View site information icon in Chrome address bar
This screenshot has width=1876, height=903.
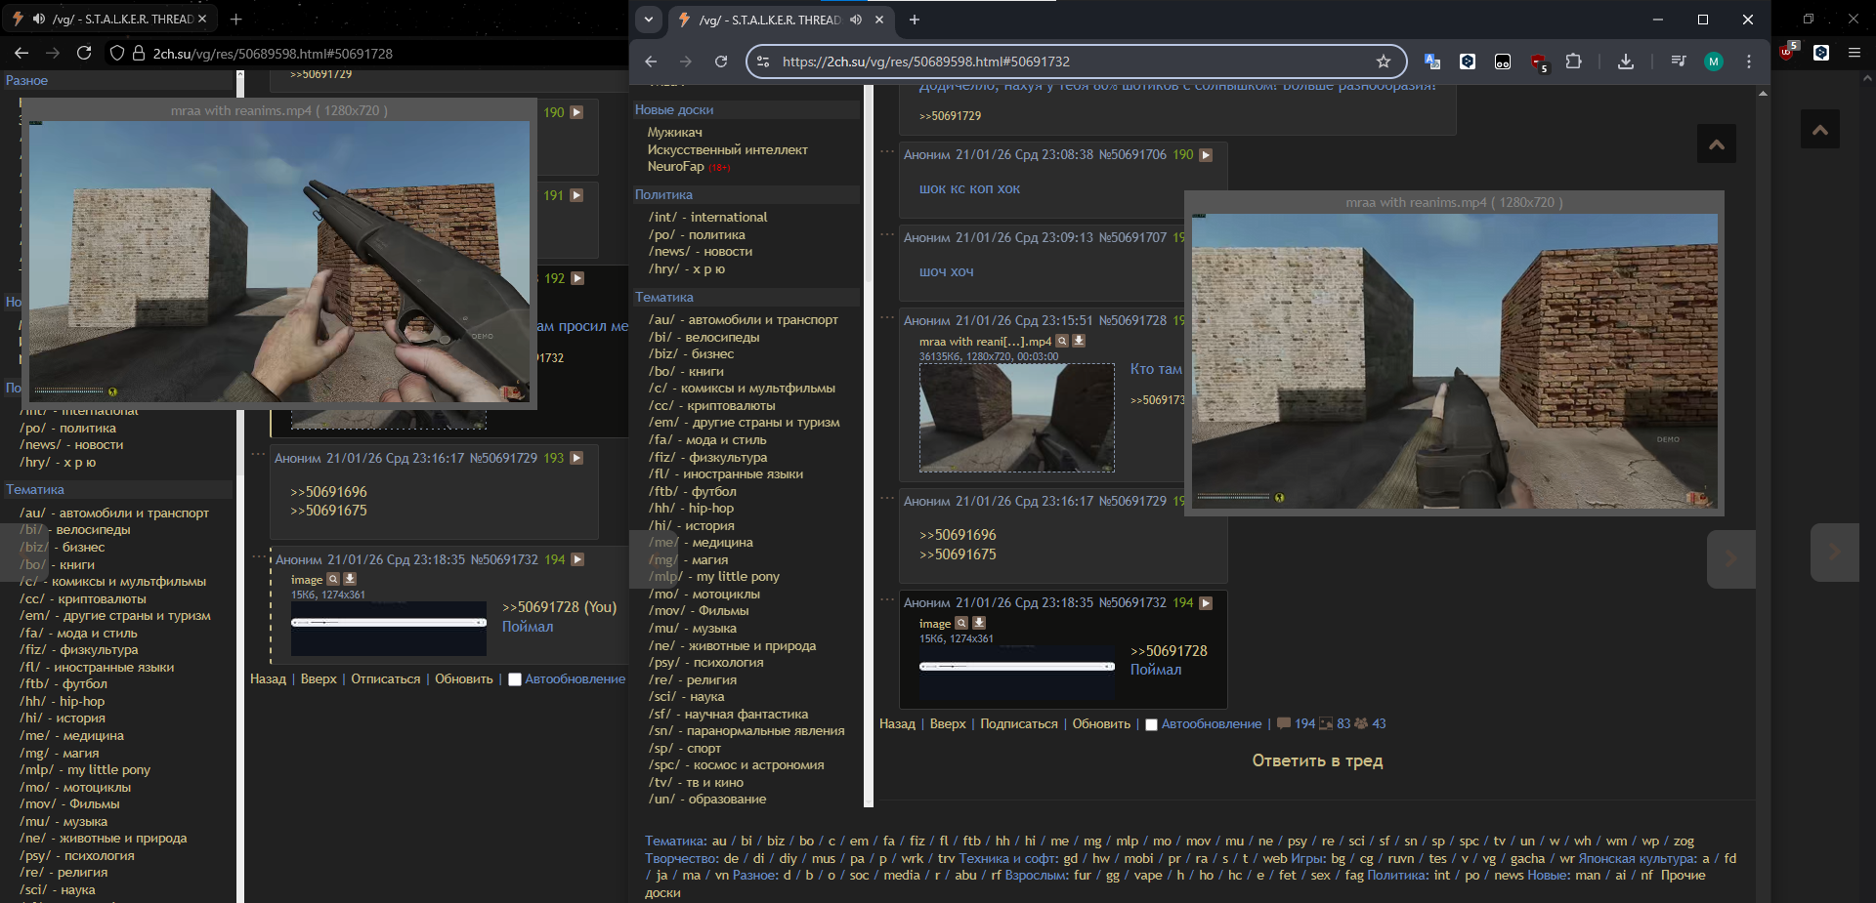(x=764, y=62)
